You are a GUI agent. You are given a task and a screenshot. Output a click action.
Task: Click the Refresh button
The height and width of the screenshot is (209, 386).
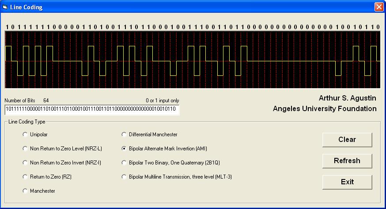click(347, 161)
